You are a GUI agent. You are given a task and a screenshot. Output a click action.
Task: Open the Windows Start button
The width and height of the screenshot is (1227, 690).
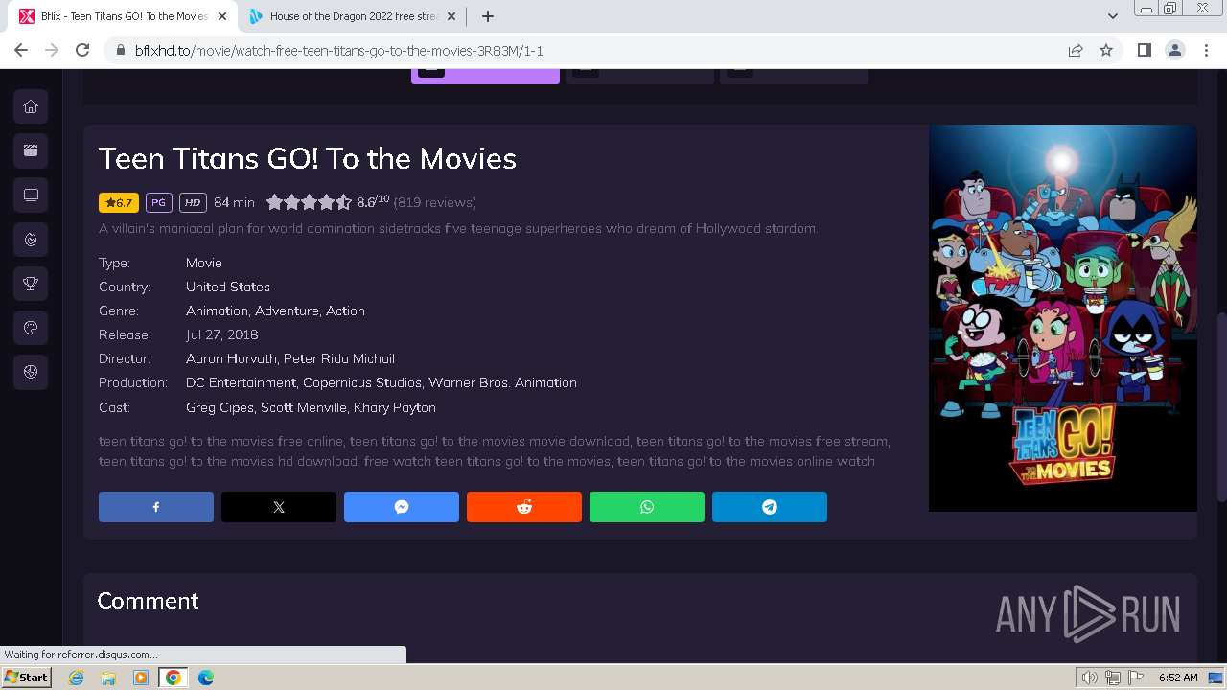pyautogui.click(x=26, y=677)
